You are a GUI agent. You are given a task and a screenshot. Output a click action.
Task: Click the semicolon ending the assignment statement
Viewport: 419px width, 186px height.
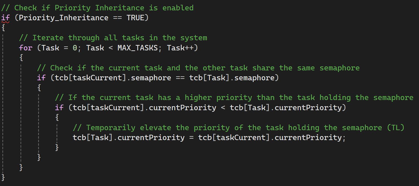pyautogui.click(x=344, y=138)
